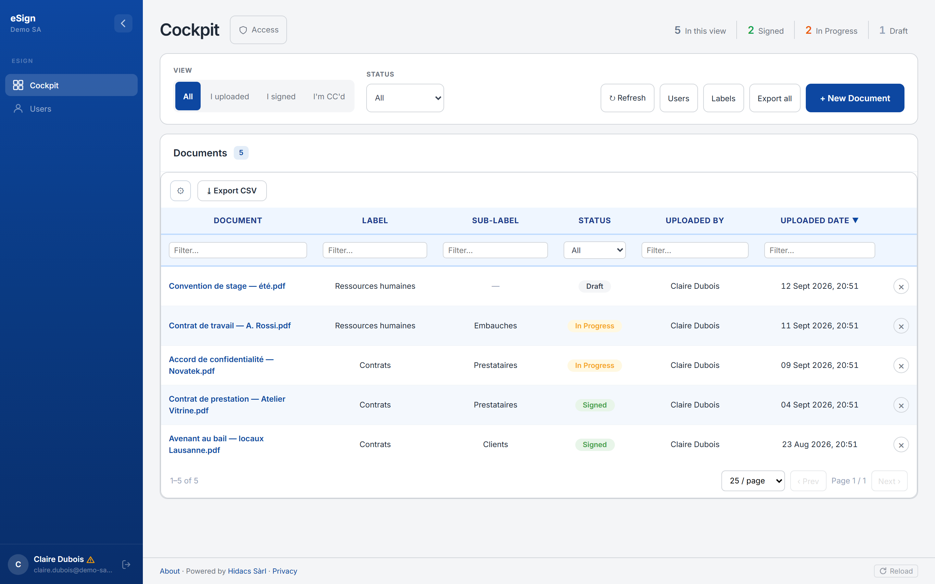Click the 2 In Progress summary stat

tap(831, 30)
